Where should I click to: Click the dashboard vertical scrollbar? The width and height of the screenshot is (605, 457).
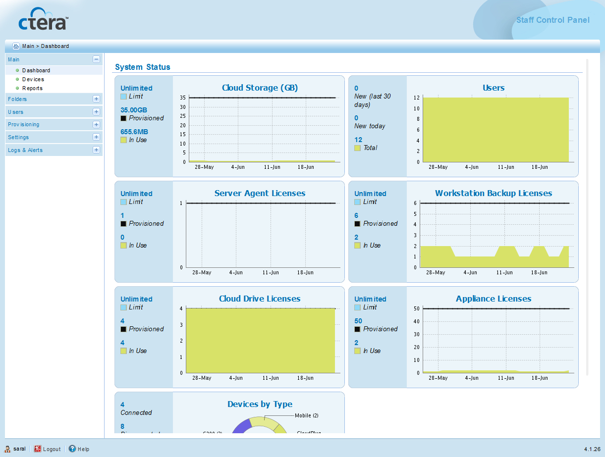click(587, 217)
